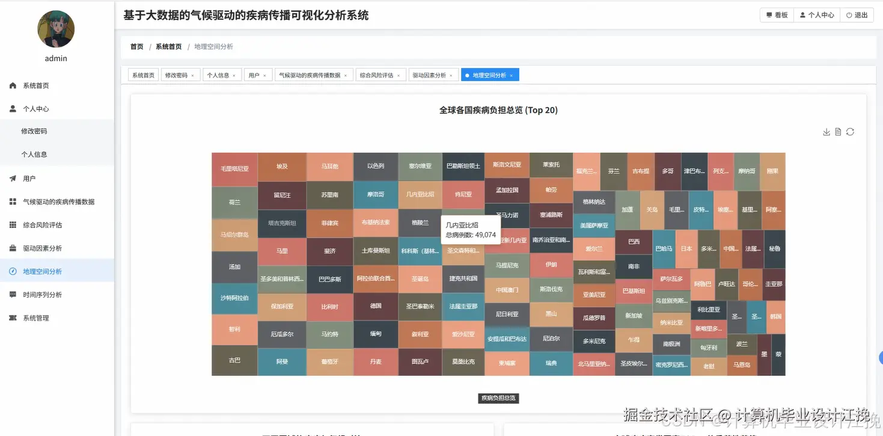Click the 新加坡 treemap cell
The width and height of the screenshot is (883, 436).
(x=634, y=316)
